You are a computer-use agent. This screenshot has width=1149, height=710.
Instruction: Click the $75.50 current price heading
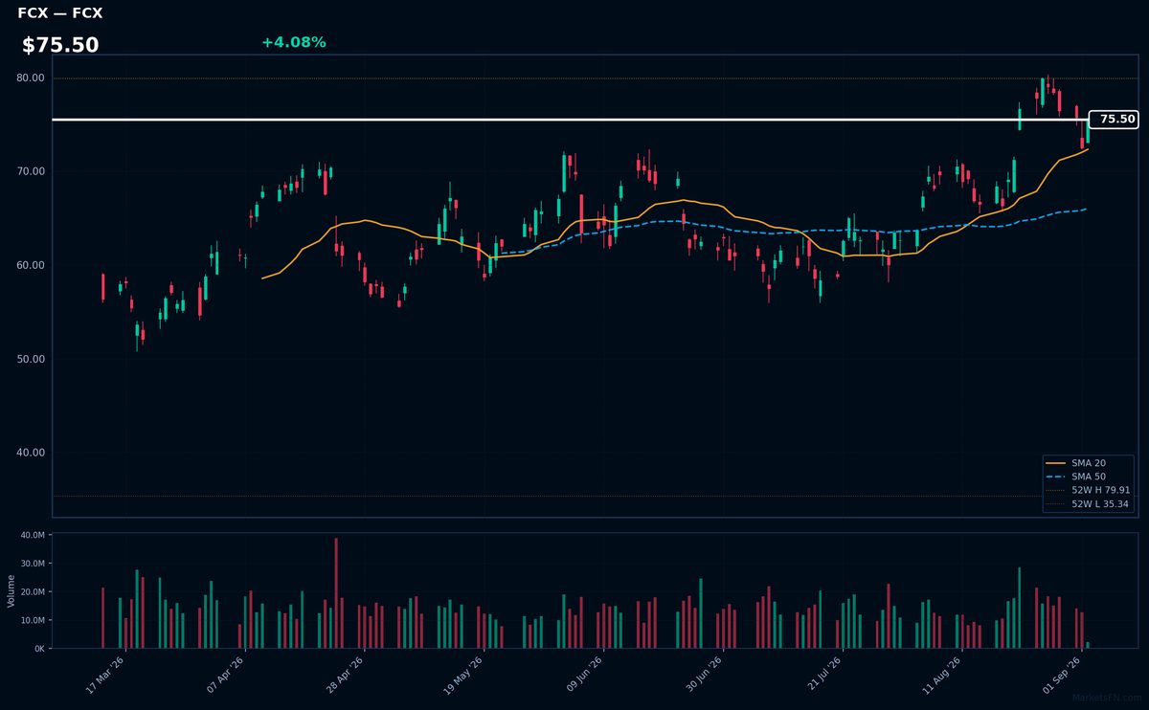60,45
